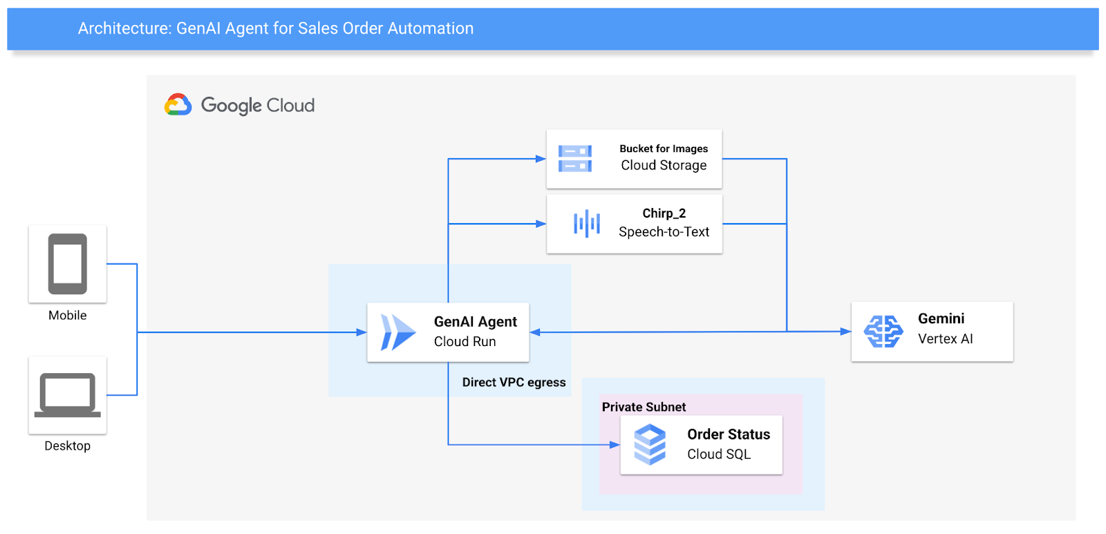
Task: Click the Vertex AI brain icon
Action: (x=883, y=332)
